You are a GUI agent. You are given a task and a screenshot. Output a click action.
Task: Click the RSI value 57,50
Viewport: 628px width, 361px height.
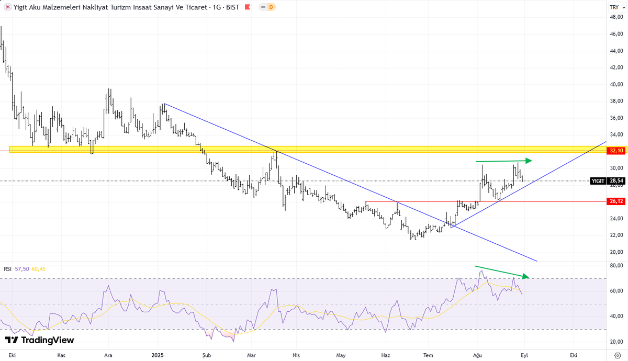pyautogui.click(x=22, y=269)
